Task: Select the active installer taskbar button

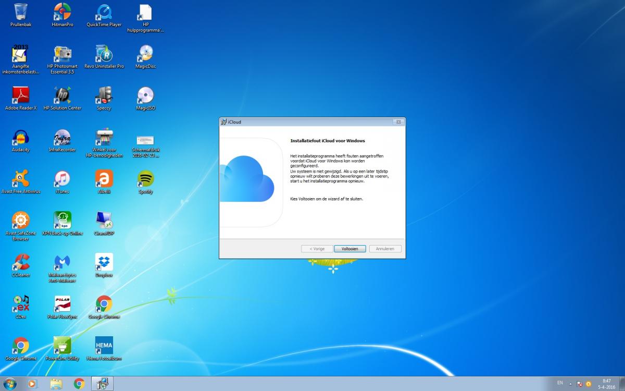Action: click(x=103, y=384)
